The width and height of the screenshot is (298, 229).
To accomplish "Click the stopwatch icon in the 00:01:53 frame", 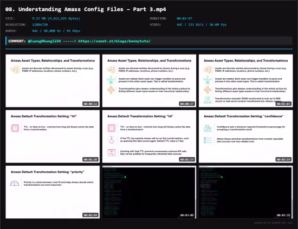I will click(x=112, y=140).
